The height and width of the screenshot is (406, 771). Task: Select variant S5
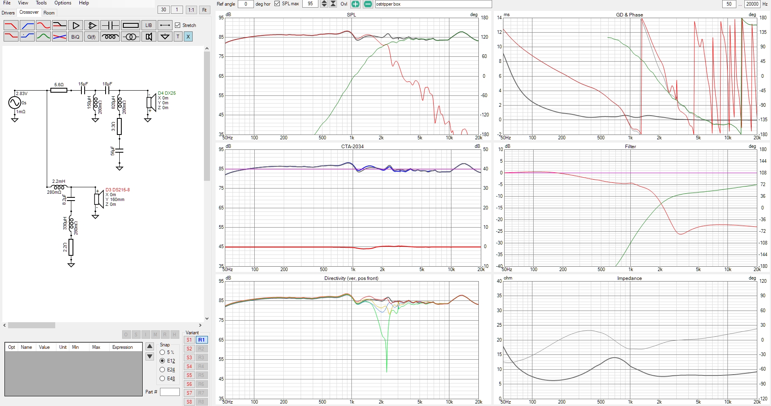[189, 375]
